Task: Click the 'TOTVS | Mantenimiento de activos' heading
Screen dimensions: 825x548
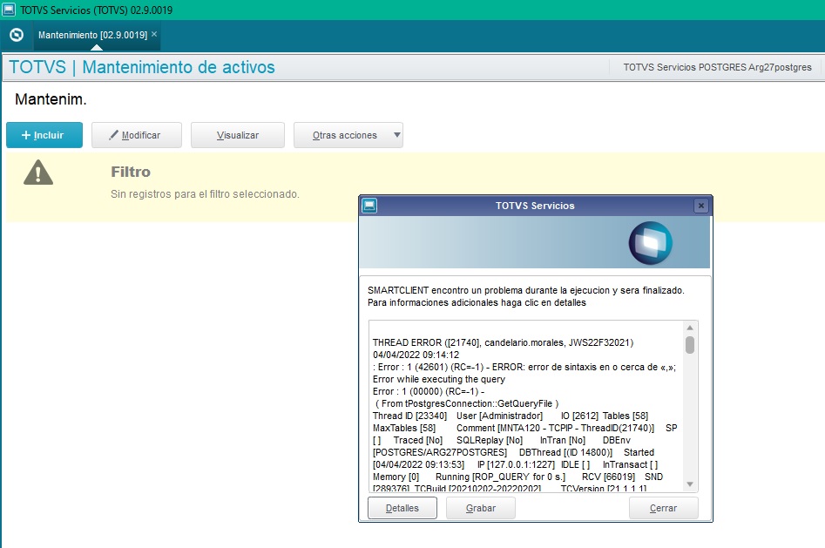Action: [x=142, y=67]
